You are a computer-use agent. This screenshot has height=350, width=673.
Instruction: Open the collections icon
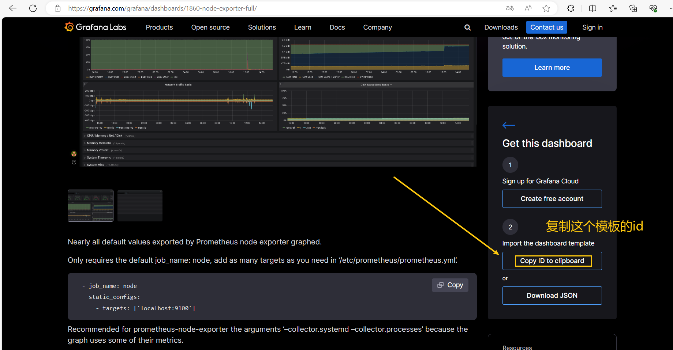633,8
